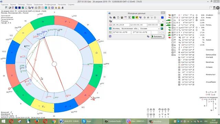Click the star name Бетельгейзе
Screen dimensions: 220x124
coord(211,55)
